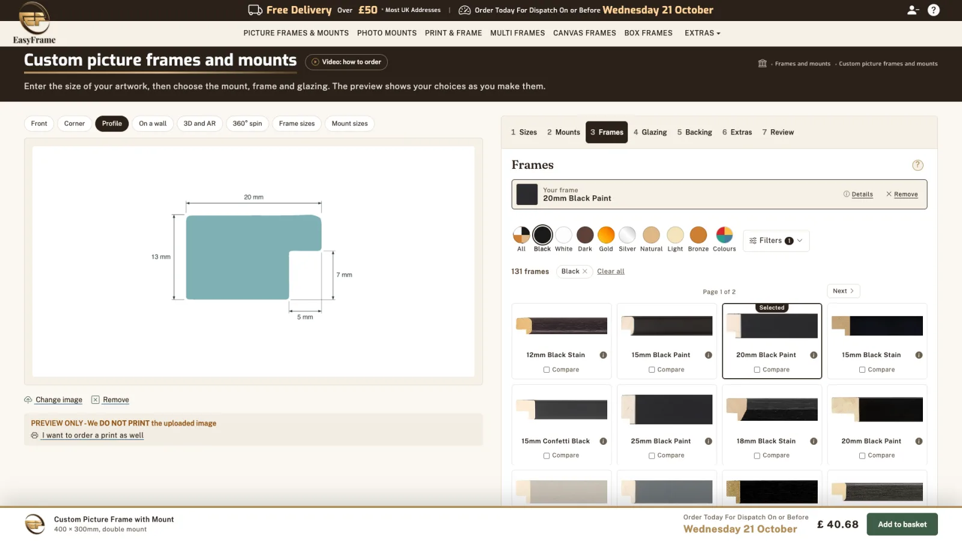The width and height of the screenshot is (962, 541).
Task: Select the 360° spin view tab
Action: pos(247,124)
